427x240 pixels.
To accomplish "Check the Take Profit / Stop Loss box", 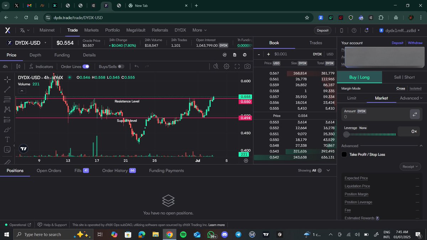I will tap(344, 154).
